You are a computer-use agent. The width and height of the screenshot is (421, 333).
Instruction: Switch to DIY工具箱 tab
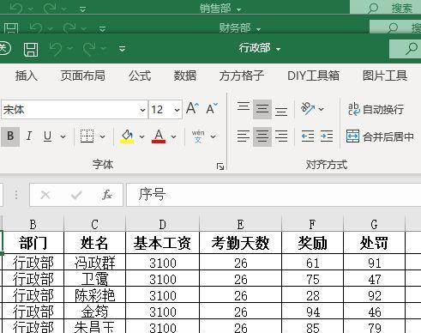(313, 76)
